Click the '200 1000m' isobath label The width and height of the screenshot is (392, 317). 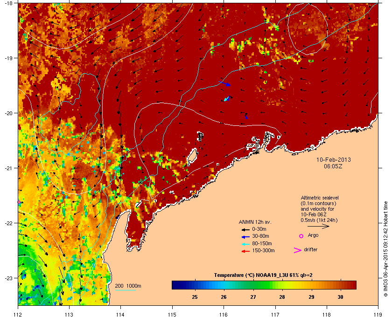pyautogui.click(x=128, y=286)
